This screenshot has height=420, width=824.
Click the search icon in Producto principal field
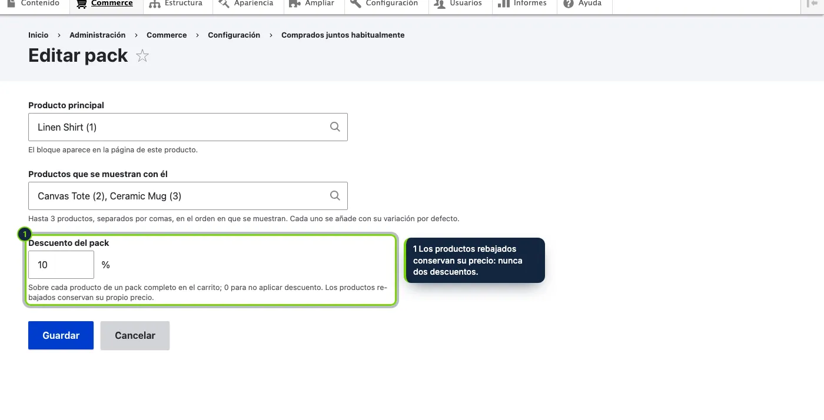click(335, 127)
